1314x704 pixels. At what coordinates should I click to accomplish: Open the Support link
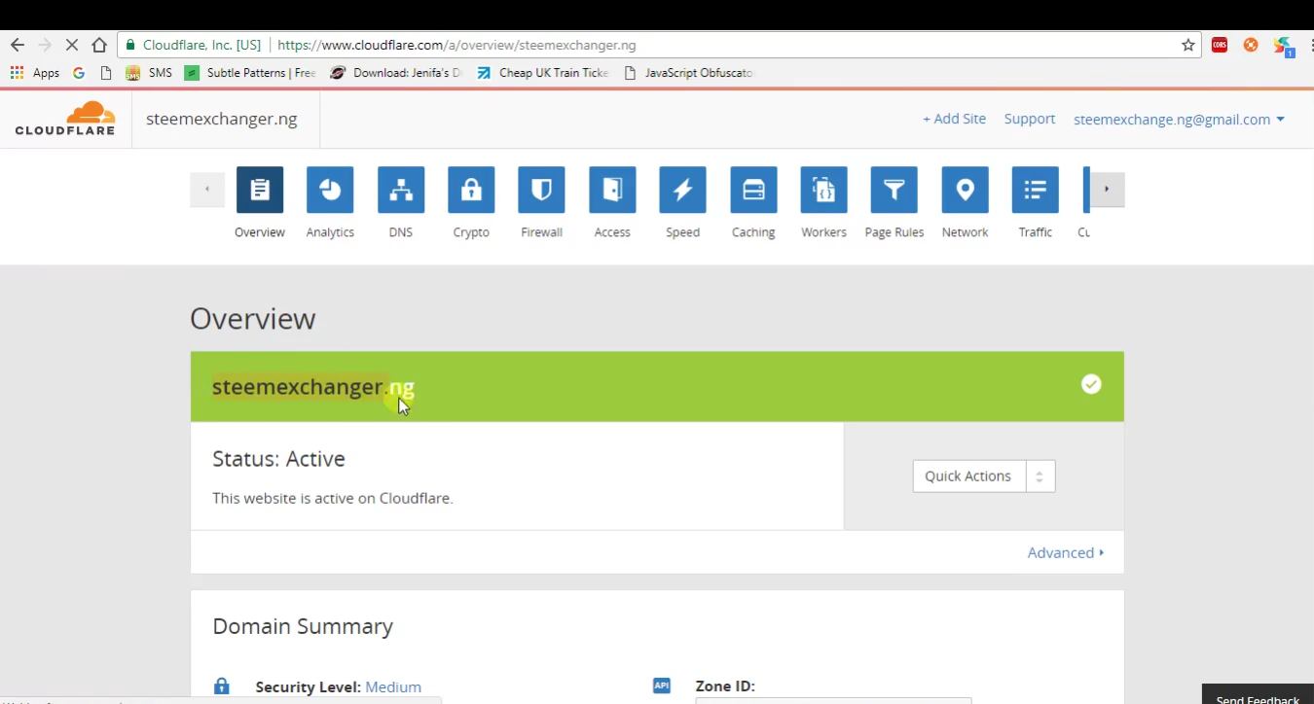pos(1029,118)
